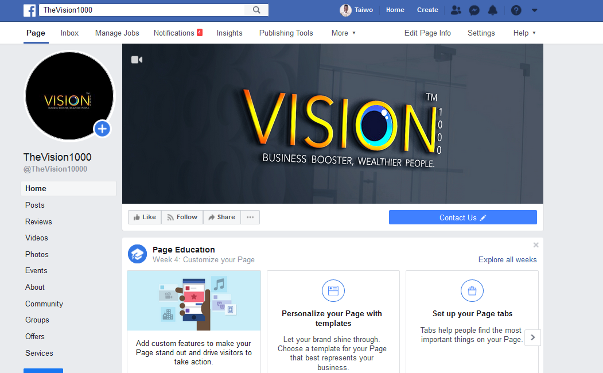Click the Page Education graduation cap icon
Screen dimensions: 603x373
137,254
